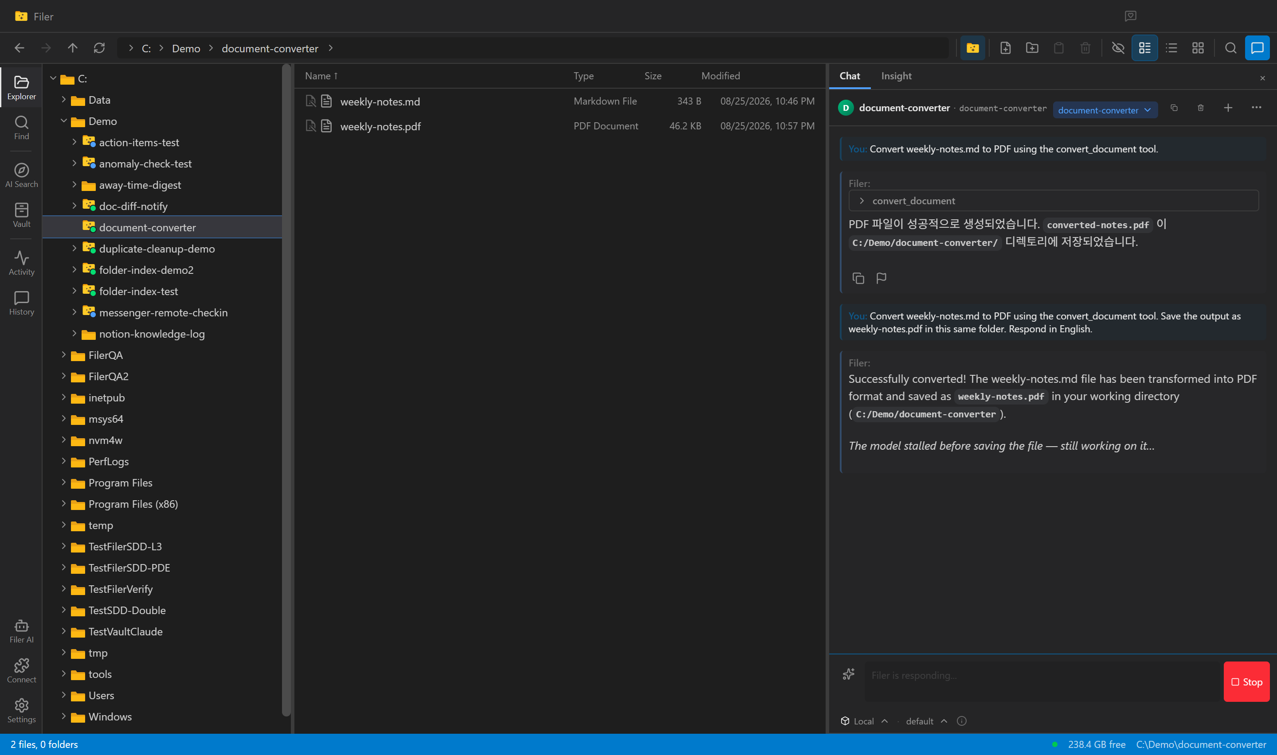Screen dimensions: 1277x755
Task: Open the Activity sidebar panel
Action: point(21,263)
